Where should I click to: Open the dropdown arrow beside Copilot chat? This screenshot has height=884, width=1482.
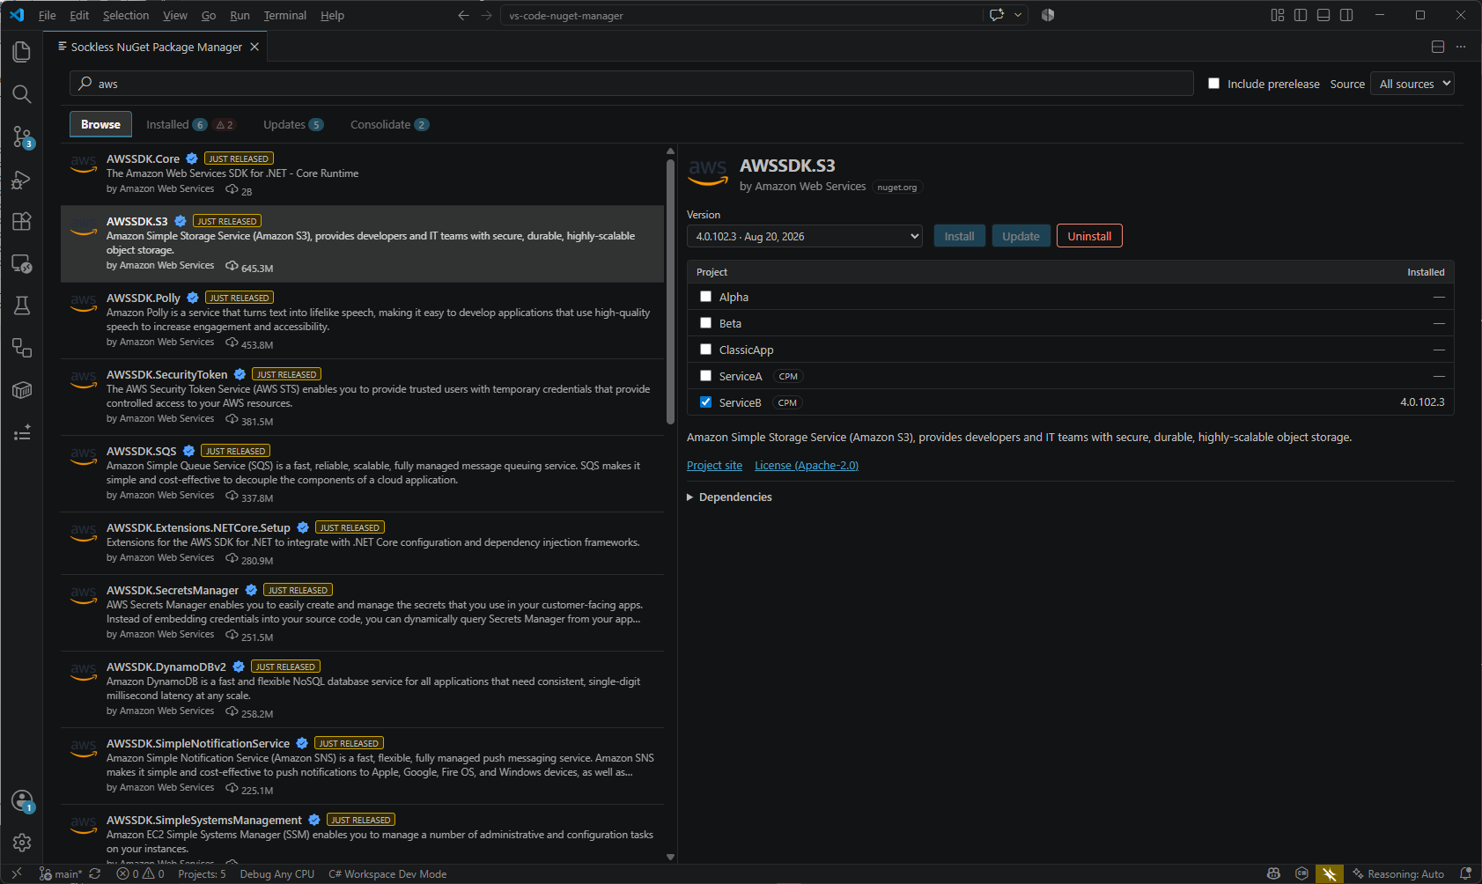1018,15
